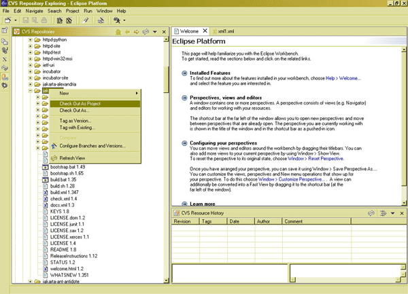Close the Welcome editor tab
408x294 pixels.
[205, 31]
